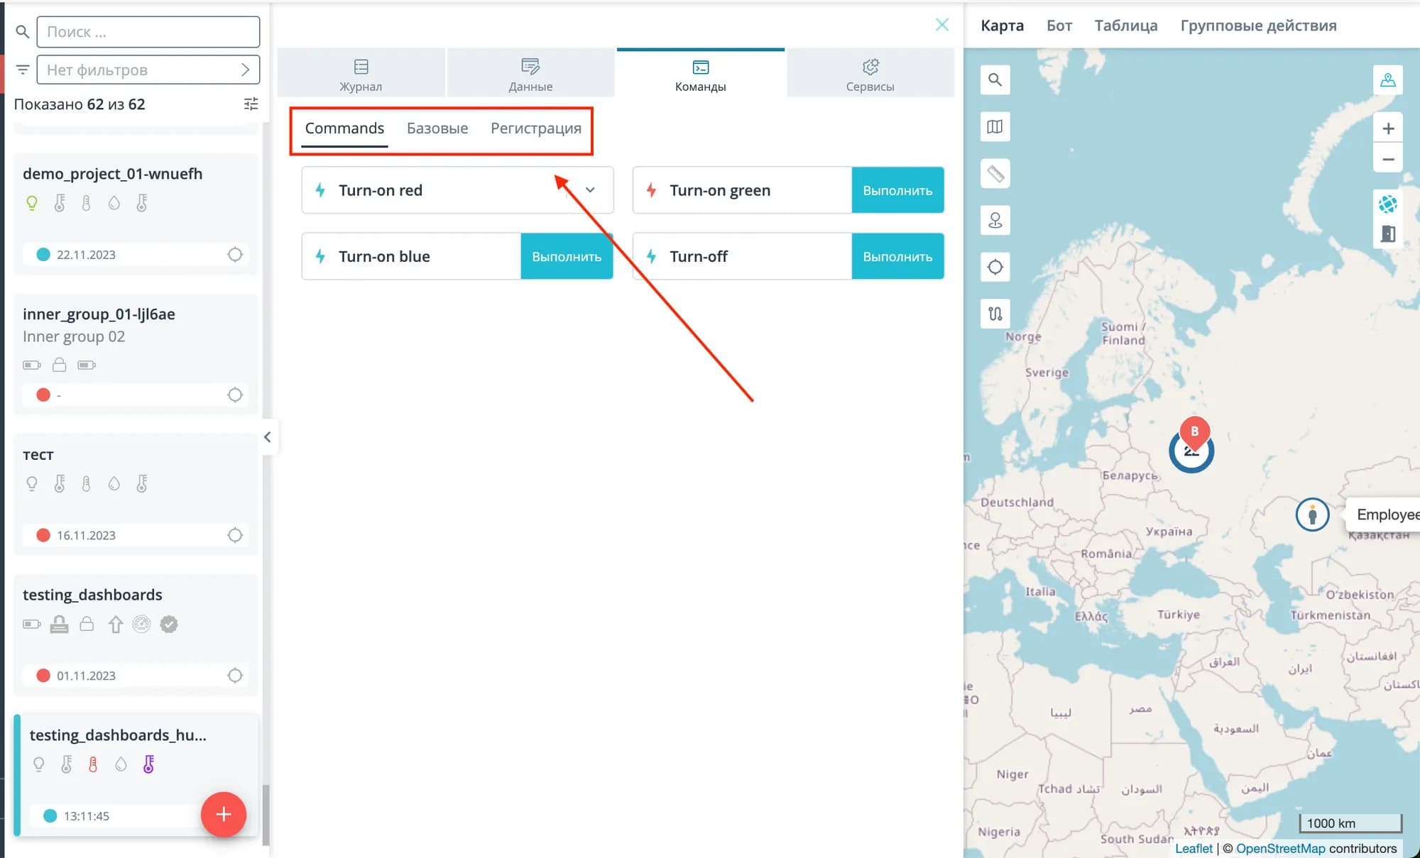Click the route track icon on map

[x=995, y=314]
